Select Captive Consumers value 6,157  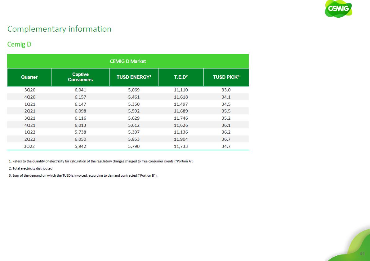tap(80, 97)
